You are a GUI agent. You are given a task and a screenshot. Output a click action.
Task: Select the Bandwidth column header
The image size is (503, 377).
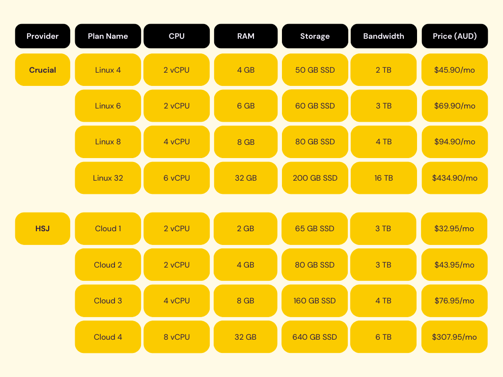(x=384, y=36)
